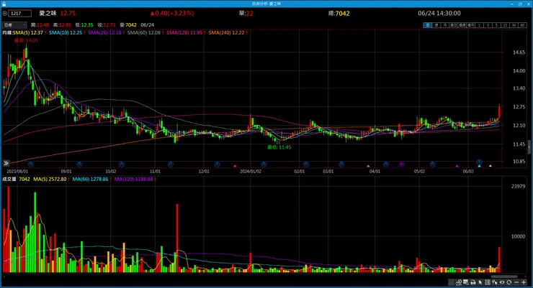Click the first icon in the bottom toolbar
Screen dimensions: 533x288
452,282
